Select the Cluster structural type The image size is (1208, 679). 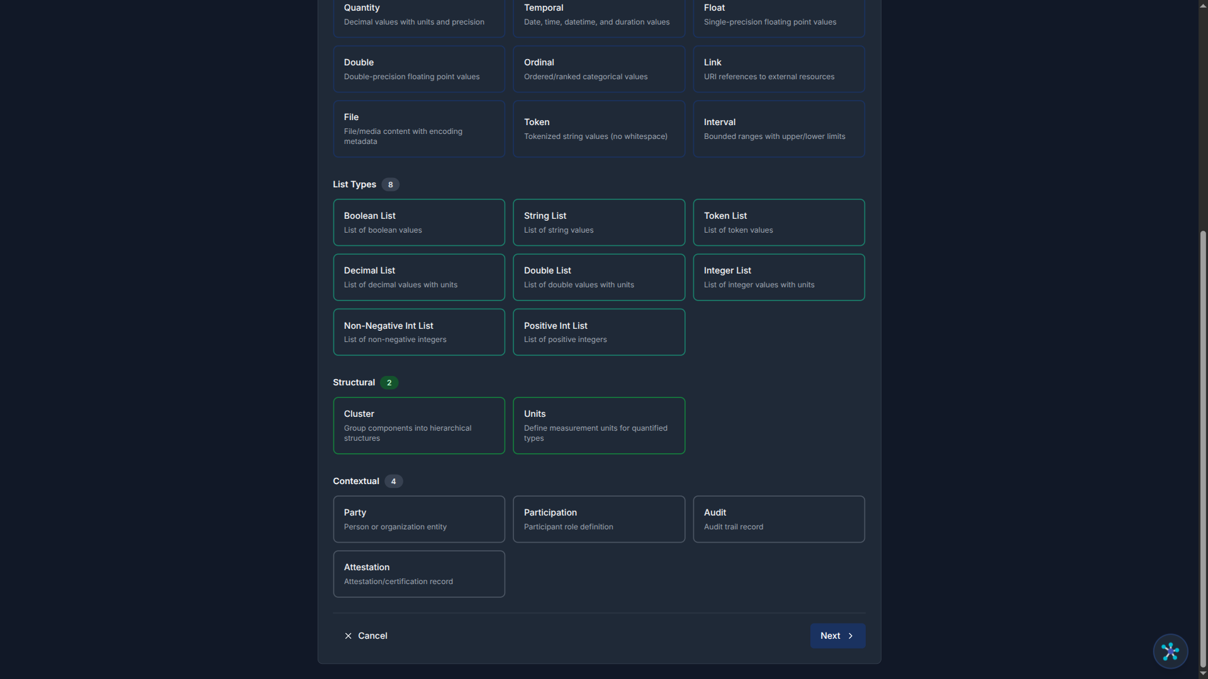point(418,425)
